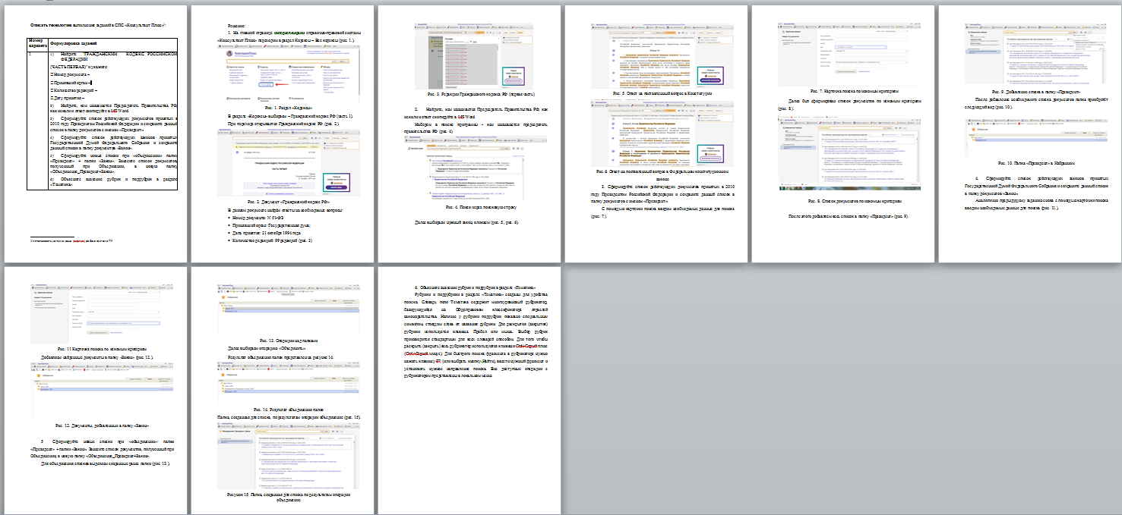Click the caption 'Рис. 10. Папка «Президент» в Избранном'
Screen dimensions: 1122x515
[1035, 163]
